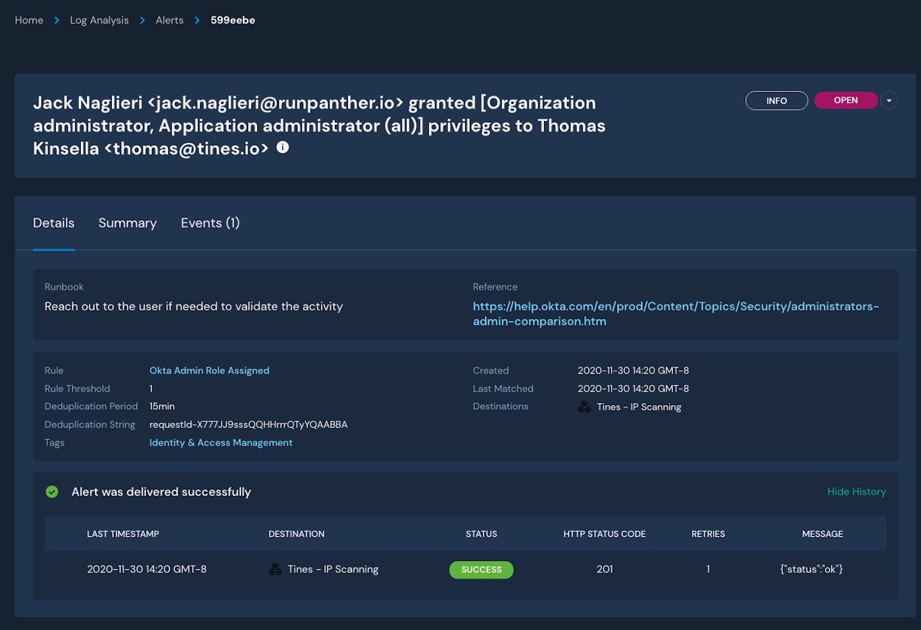Click the chevron right after Home breadcrumb
The height and width of the screenshot is (630, 921).
57,20
